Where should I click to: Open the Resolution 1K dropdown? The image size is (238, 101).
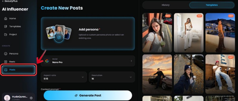[x=112, y=77]
